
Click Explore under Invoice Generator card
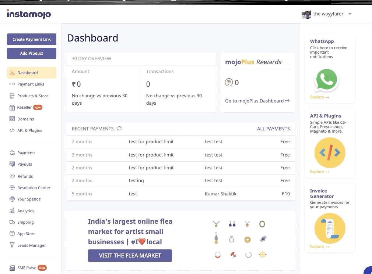[x=320, y=246]
